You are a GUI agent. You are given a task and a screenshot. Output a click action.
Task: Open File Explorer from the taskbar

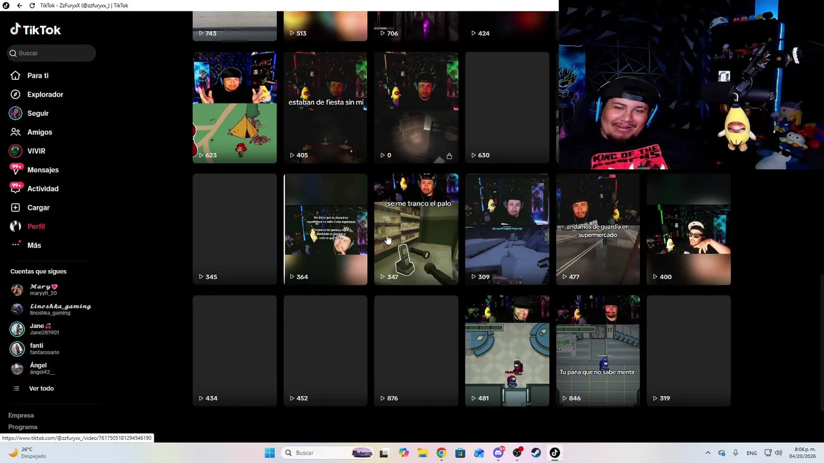[x=422, y=453]
